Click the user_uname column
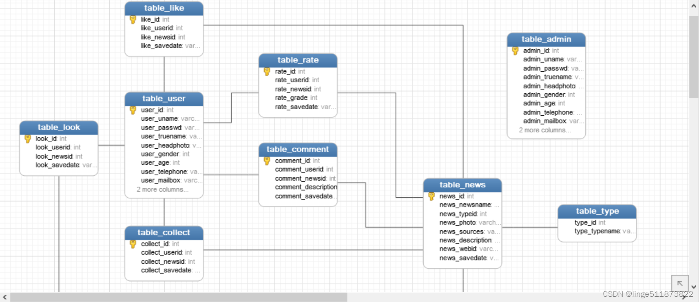This screenshot has height=302, width=699. (170, 119)
